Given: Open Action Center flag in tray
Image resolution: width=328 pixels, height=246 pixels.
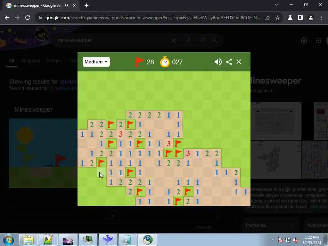Looking at the screenshot, I should [x=280, y=240].
